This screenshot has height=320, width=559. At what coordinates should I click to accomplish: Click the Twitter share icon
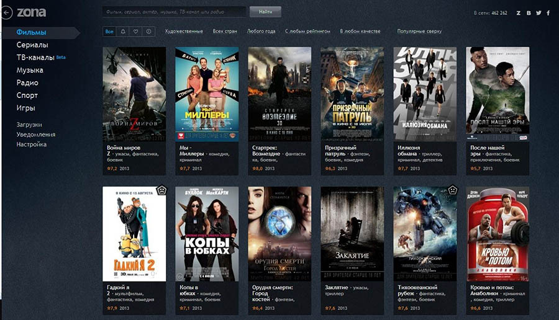coord(538,13)
